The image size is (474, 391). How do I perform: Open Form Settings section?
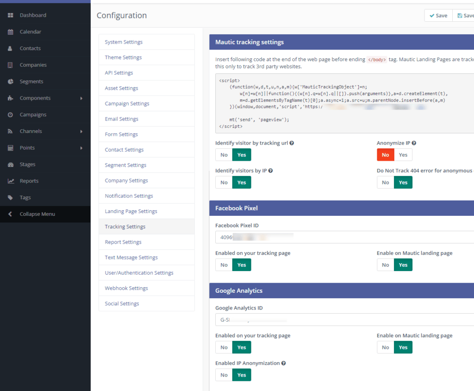point(147,134)
